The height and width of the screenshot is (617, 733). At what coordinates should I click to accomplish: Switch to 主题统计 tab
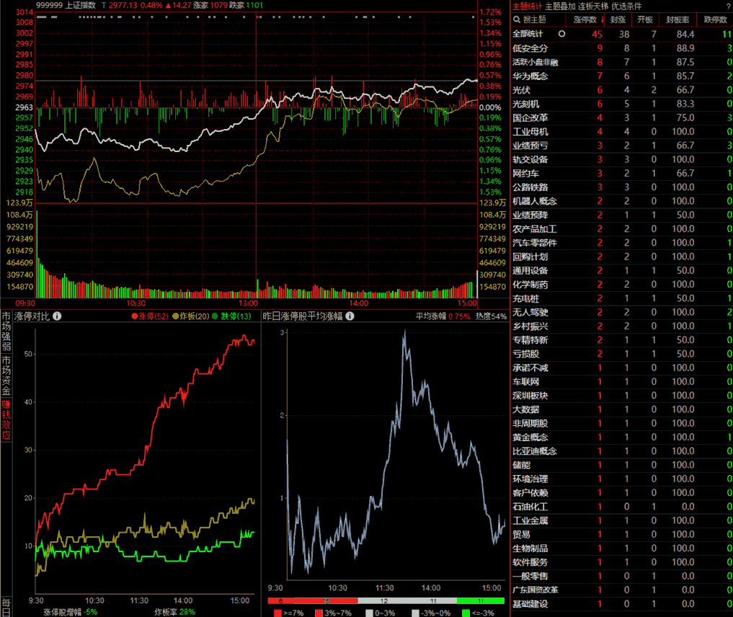pyautogui.click(x=528, y=6)
